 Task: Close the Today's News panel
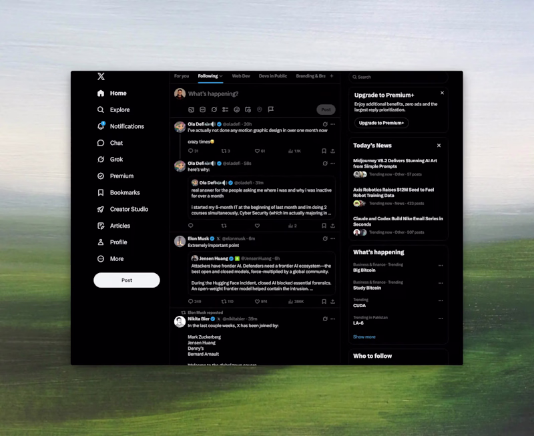[439, 146]
